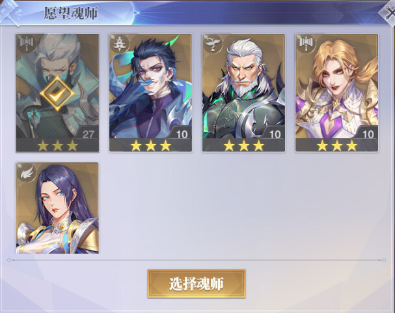Viewport: 395px width, 313px height.
Task: Click the hammer emblem beside the 愿望魂师 title
Action: 10,14
